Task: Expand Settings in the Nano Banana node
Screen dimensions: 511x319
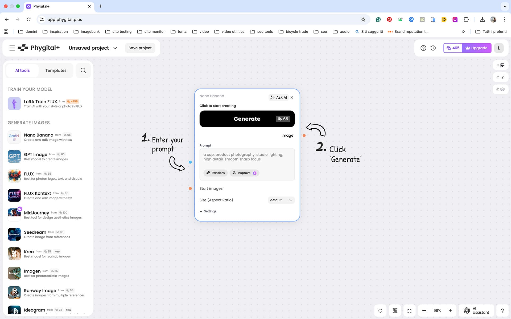Action: click(208, 211)
